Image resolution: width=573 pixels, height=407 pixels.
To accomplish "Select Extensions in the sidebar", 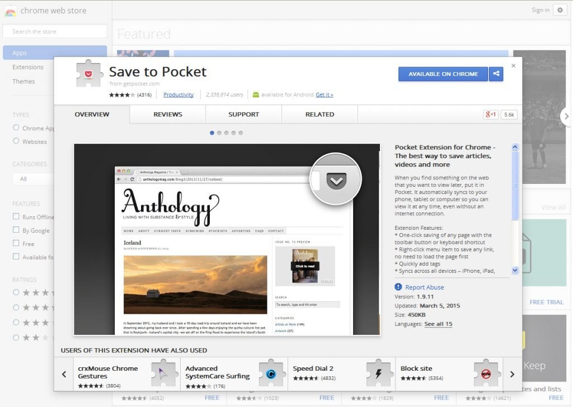I will pos(28,67).
